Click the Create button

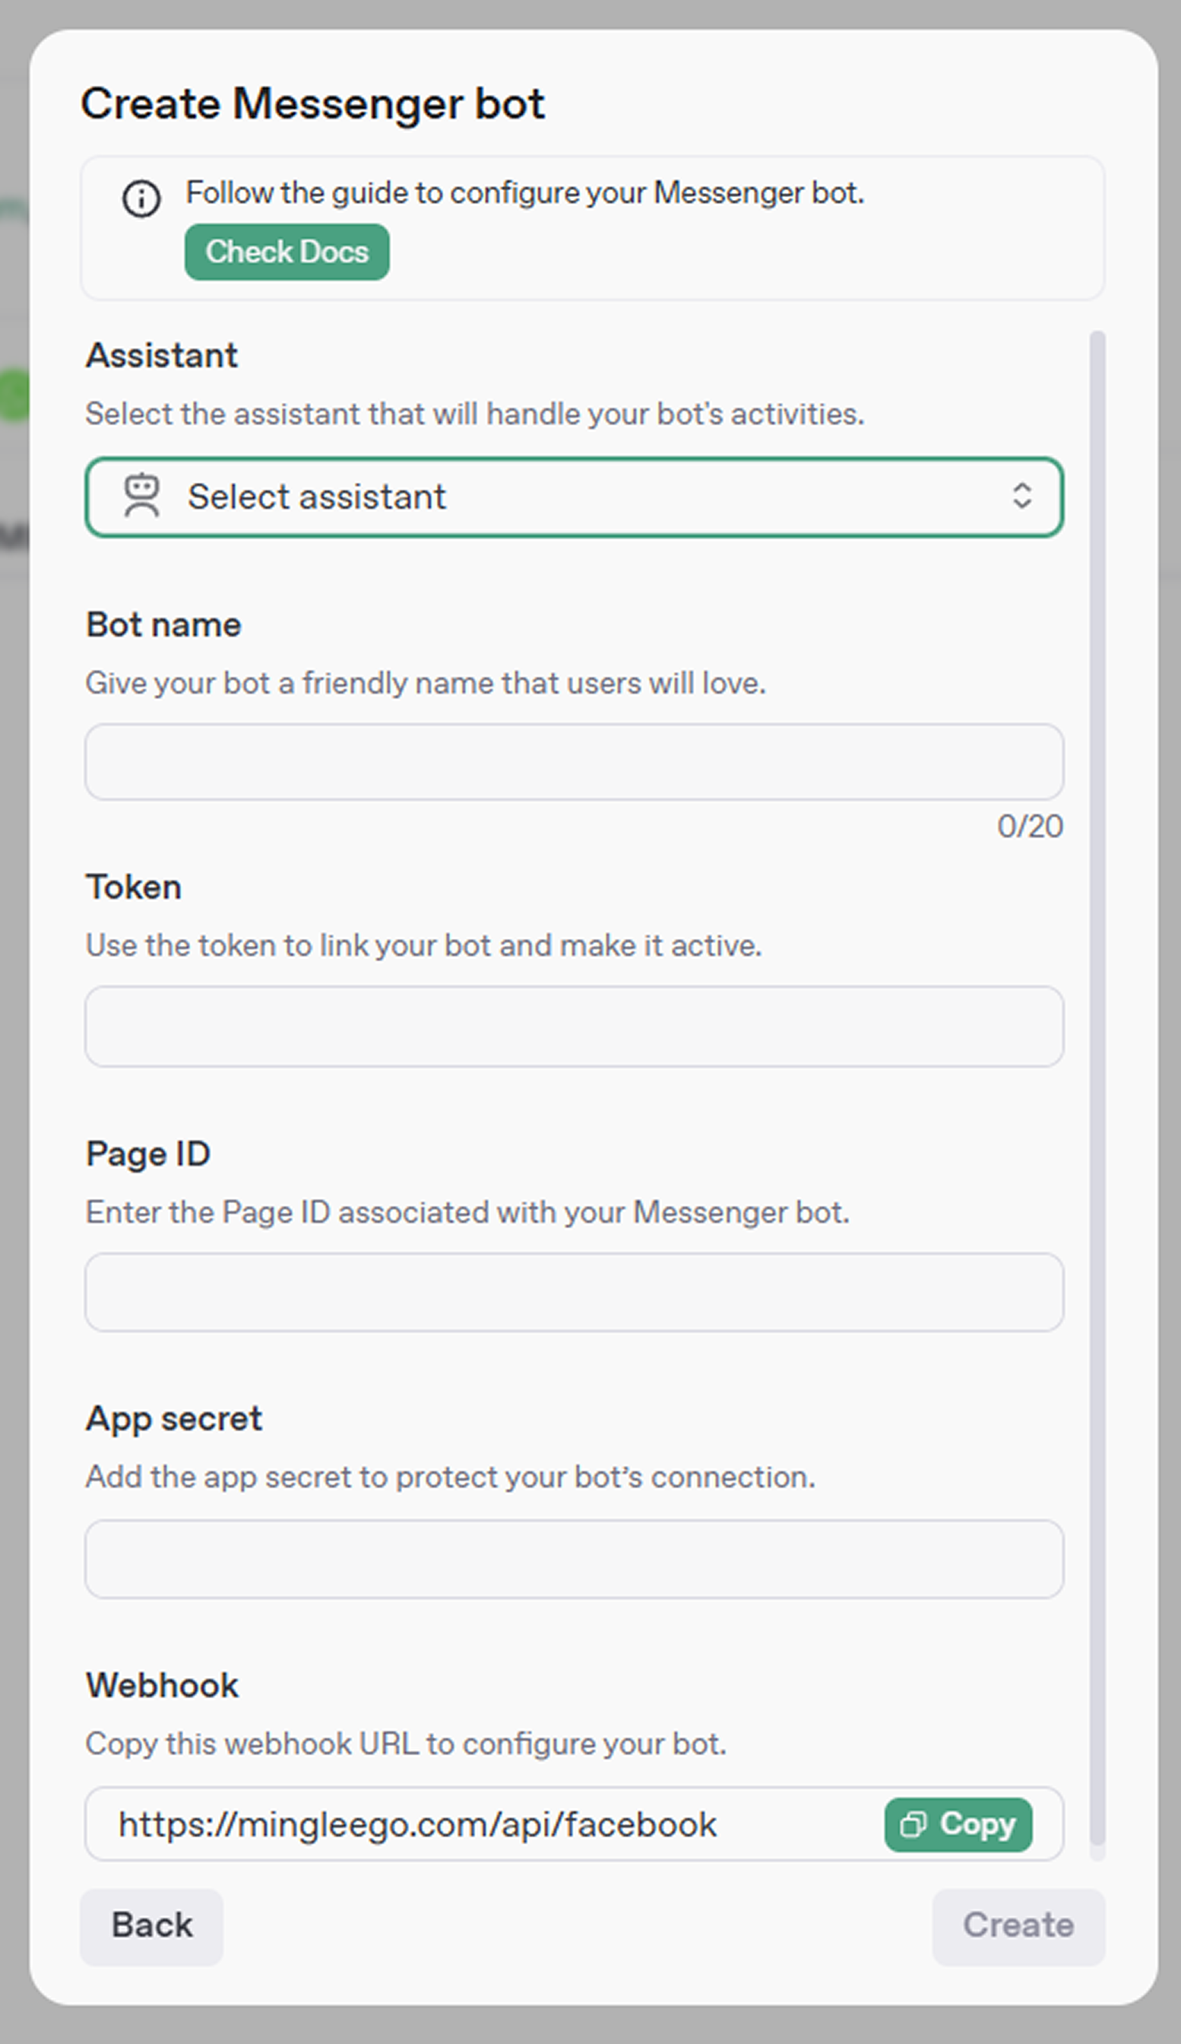pos(1018,1925)
